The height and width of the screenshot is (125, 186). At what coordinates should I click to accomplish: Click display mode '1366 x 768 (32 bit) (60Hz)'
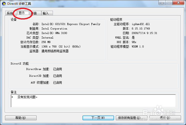point(61,46)
